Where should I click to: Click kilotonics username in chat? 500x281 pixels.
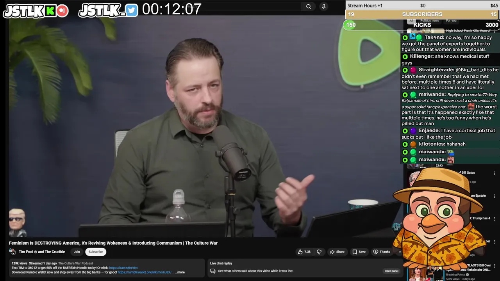431,144
